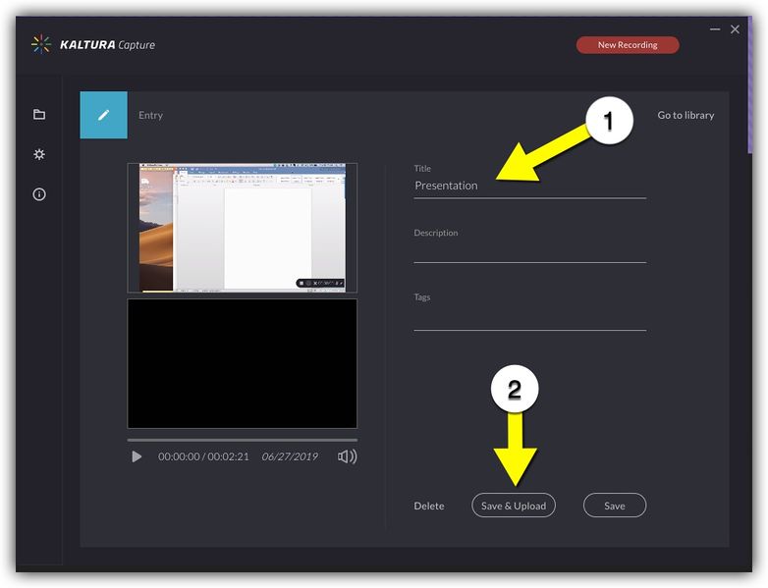Select the screen recording preview thumbnail
768x588 pixels.
[x=242, y=228]
